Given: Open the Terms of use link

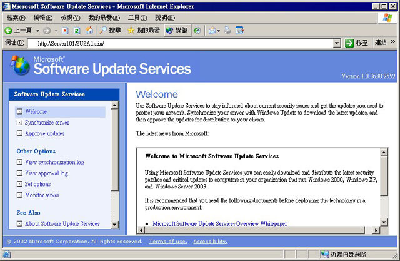Looking at the screenshot, I should click(x=168, y=242).
